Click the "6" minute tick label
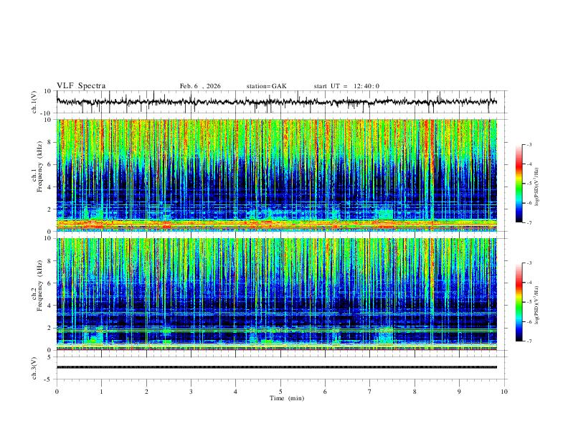 coord(326,392)
